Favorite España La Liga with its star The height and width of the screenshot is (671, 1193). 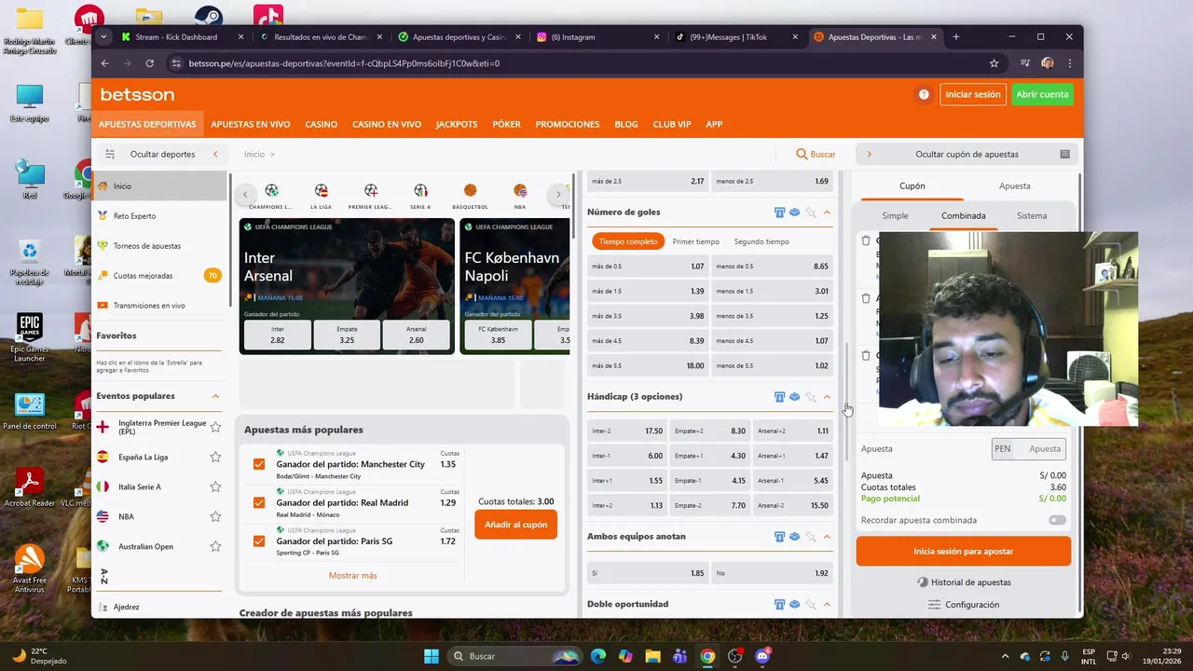click(215, 457)
